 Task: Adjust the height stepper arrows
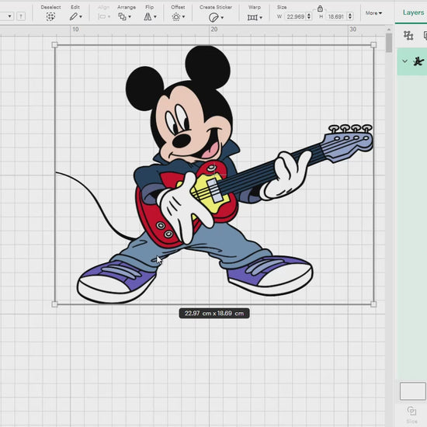click(x=350, y=16)
